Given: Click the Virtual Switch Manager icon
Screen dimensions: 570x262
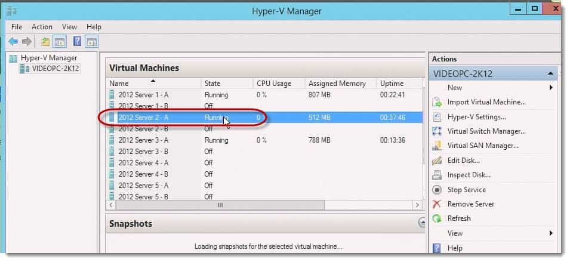Looking at the screenshot, I should coord(437,131).
